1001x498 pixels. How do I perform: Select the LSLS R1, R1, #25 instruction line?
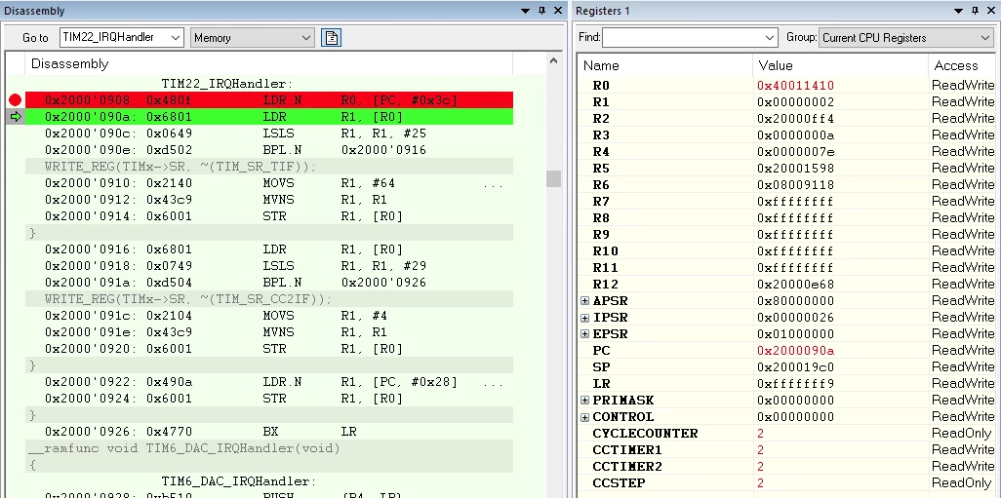point(269,134)
